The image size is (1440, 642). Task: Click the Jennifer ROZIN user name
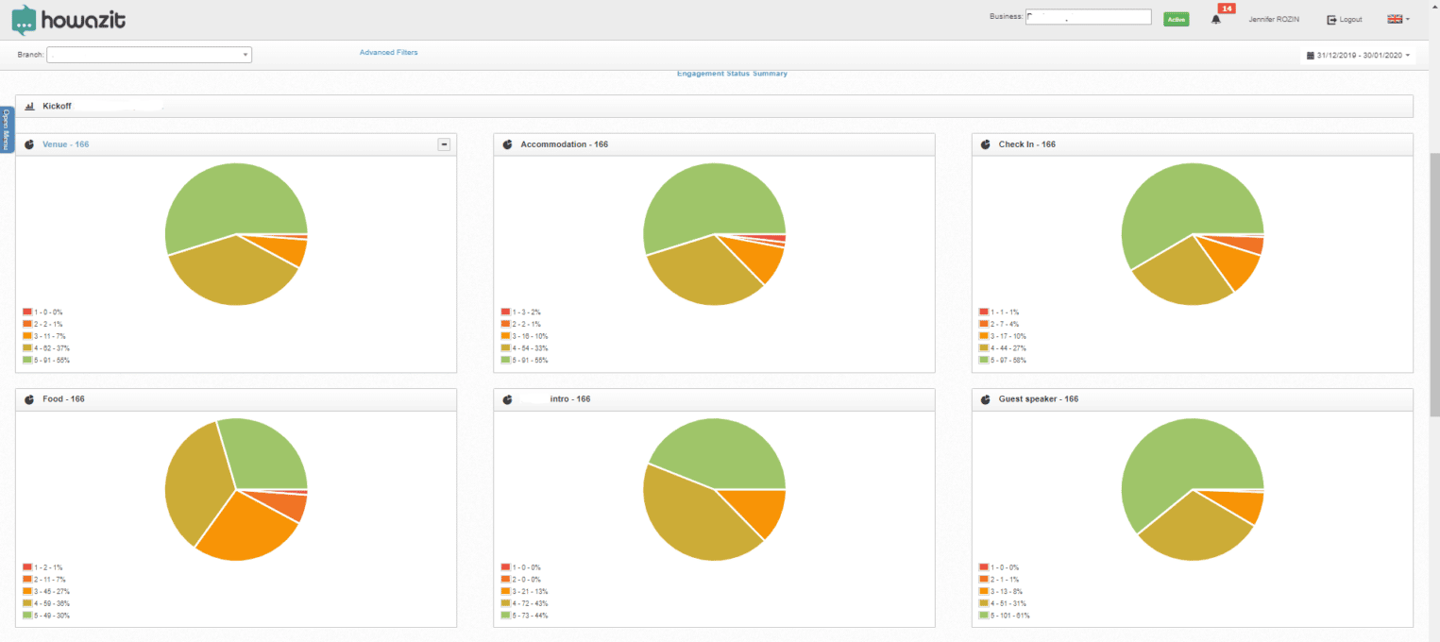(x=1274, y=20)
